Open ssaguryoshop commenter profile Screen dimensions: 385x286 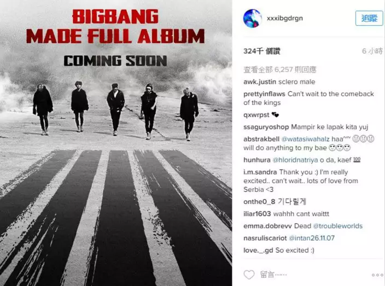(x=266, y=127)
